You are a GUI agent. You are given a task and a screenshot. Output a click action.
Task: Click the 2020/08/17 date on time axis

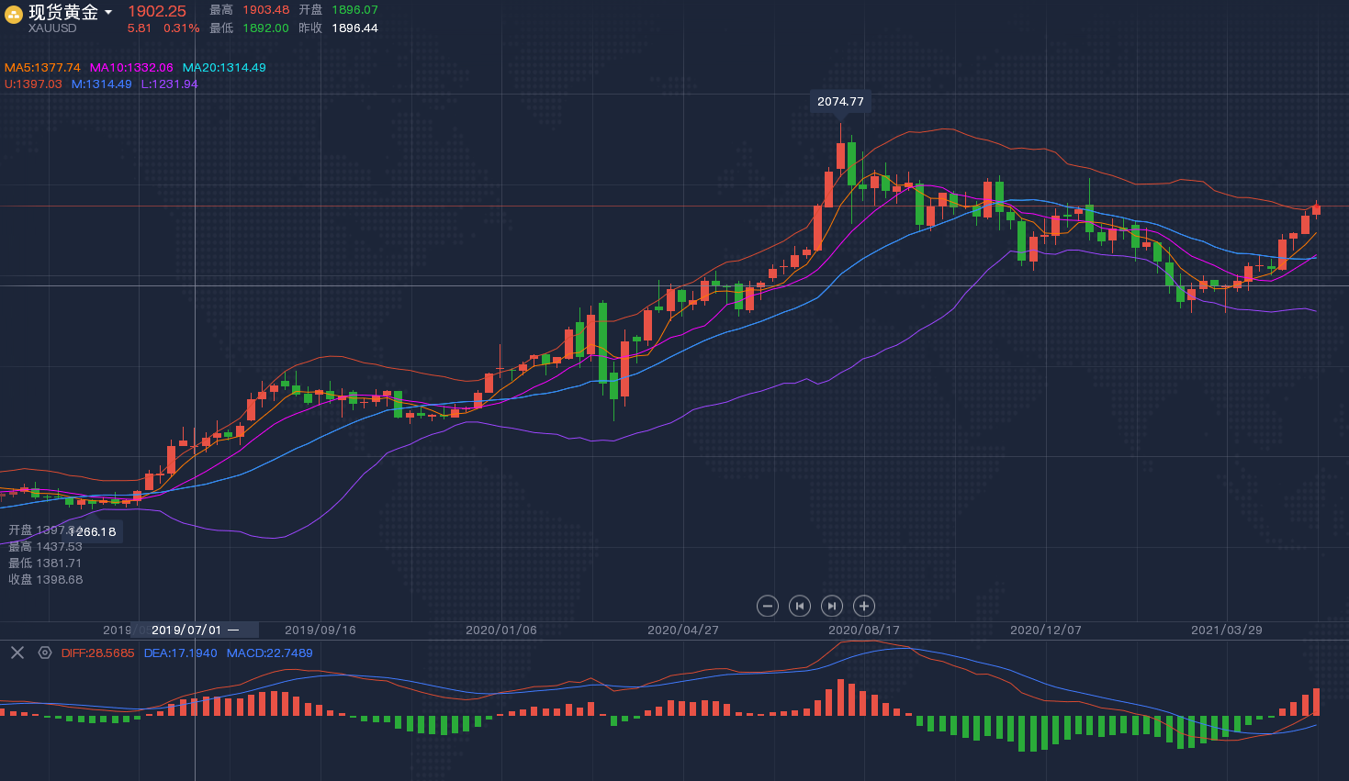tap(863, 630)
